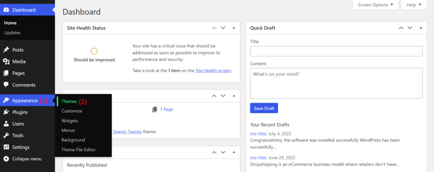Click the Settings sliders icon

click(x=6, y=147)
